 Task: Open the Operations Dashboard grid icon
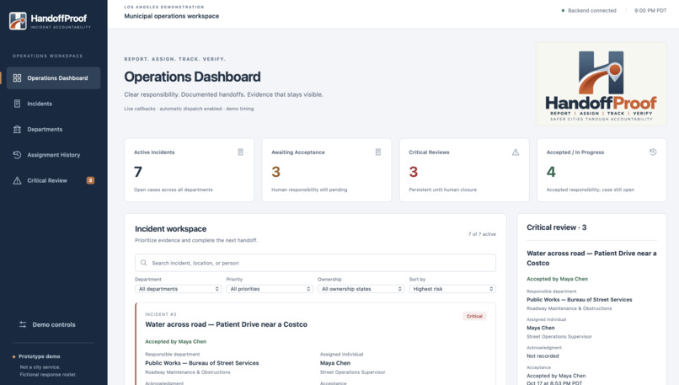coord(18,78)
